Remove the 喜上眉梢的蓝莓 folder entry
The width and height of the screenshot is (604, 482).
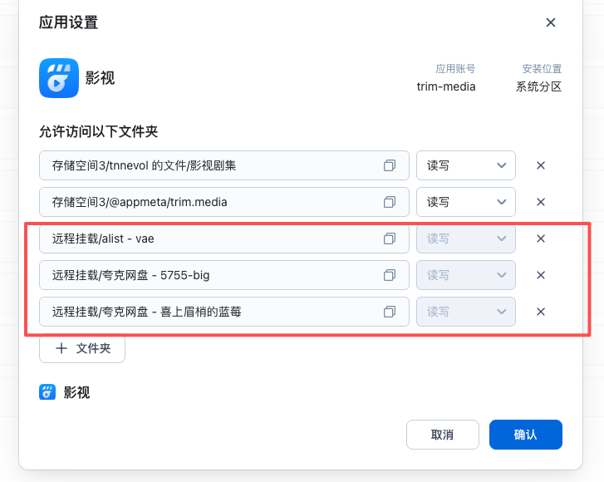(x=541, y=312)
